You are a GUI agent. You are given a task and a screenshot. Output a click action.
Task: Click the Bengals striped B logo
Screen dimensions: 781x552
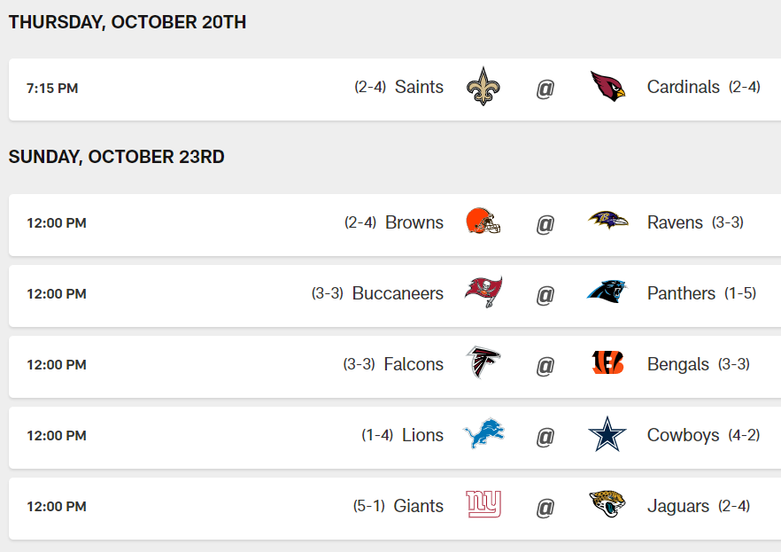click(x=607, y=363)
